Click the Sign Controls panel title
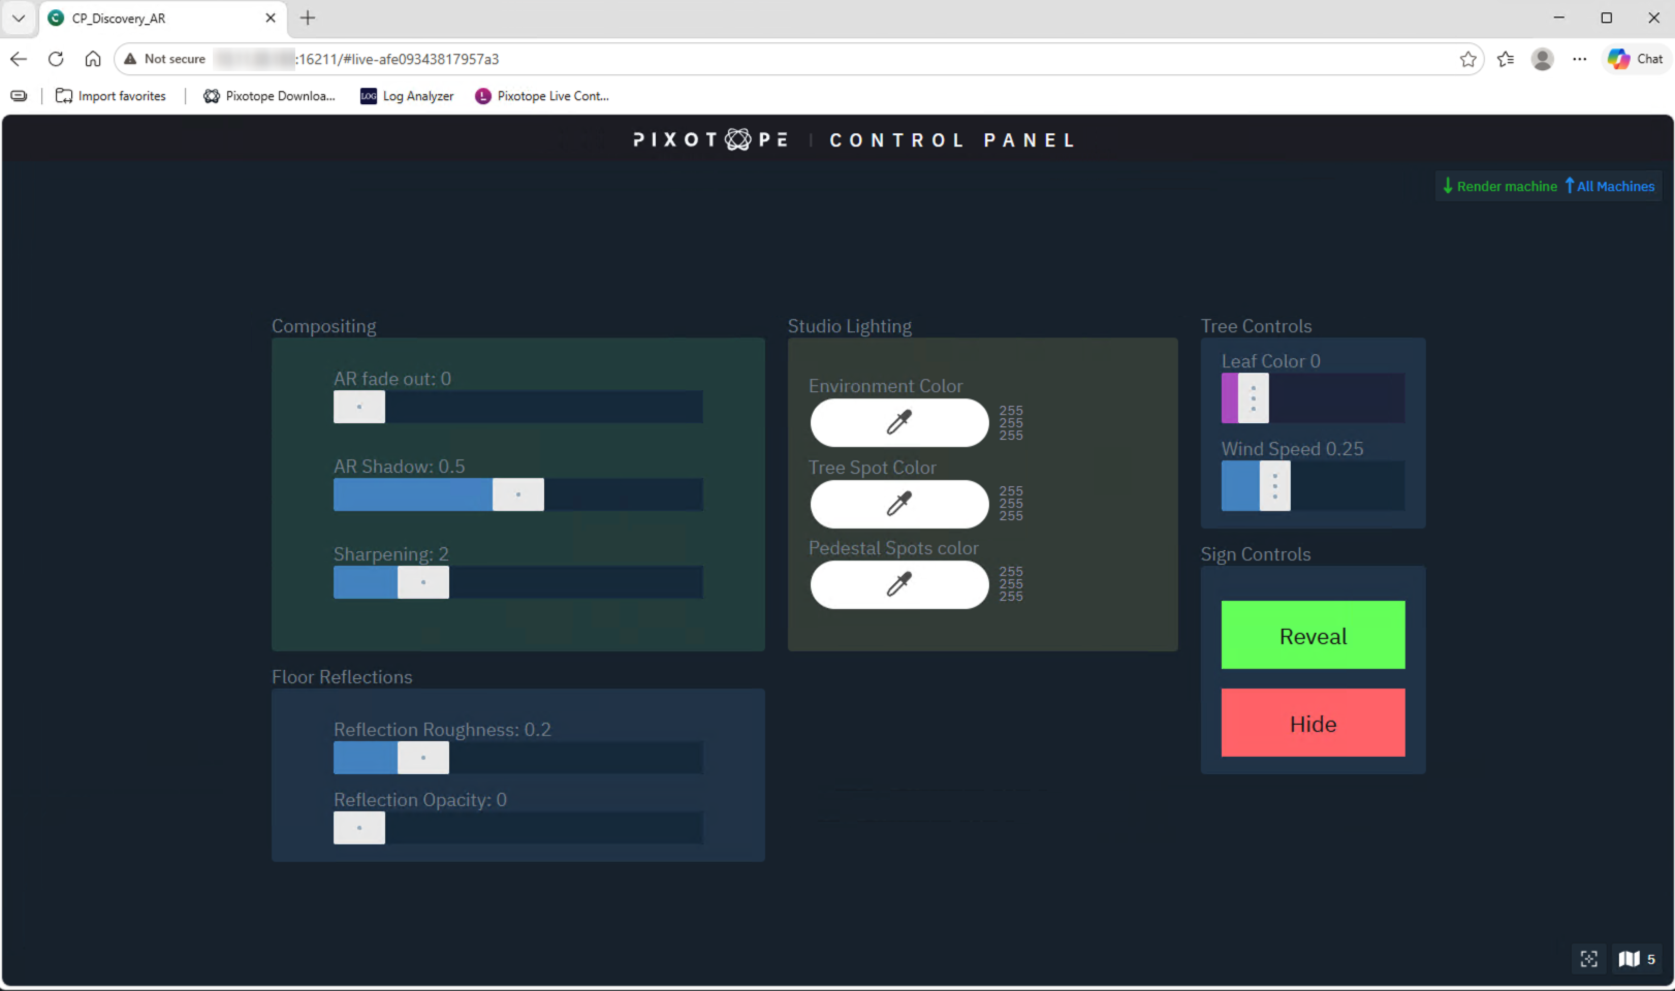This screenshot has width=1675, height=991. (x=1256, y=554)
